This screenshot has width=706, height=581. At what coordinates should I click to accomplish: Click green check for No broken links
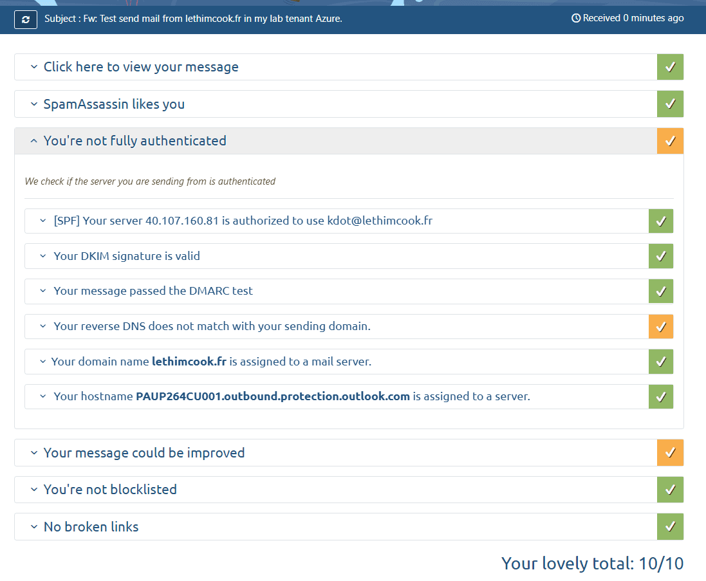tap(670, 527)
